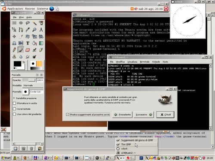Image resolution: width=215 pixels, height=161 pixels.
Task: Open the Schede menu in terminal window
Action: (x=156, y=62)
